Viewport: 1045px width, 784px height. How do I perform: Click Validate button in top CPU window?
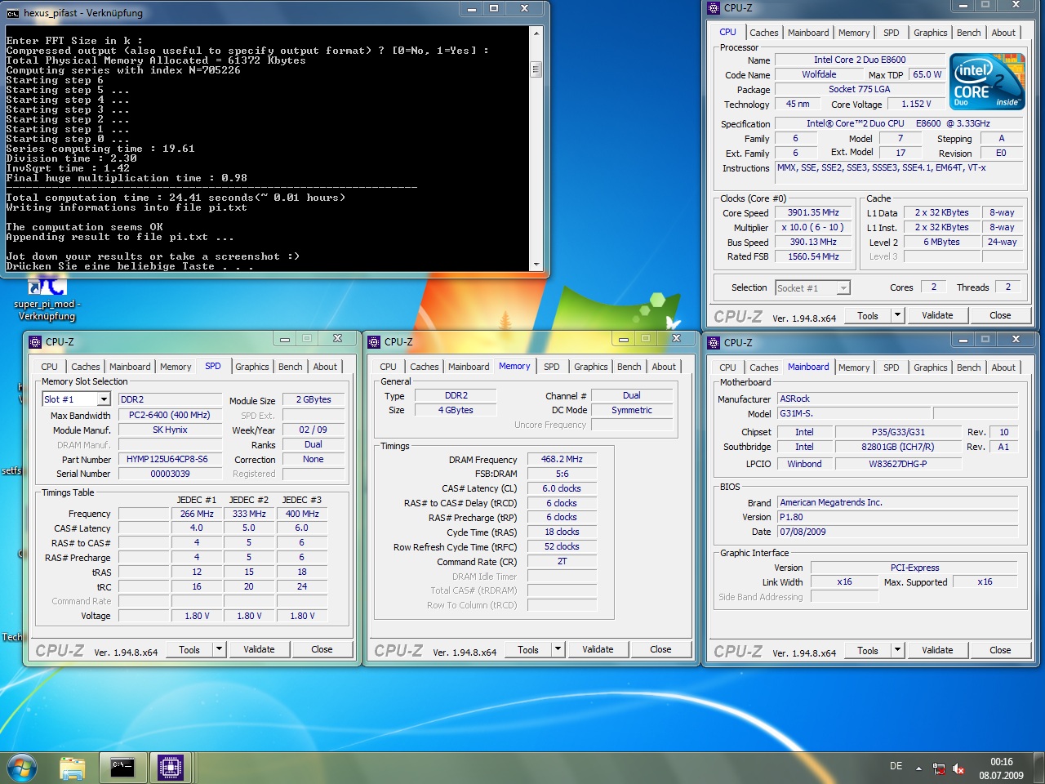[937, 315]
